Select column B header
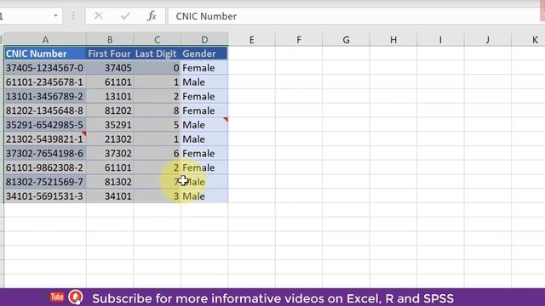 coord(110,40)
